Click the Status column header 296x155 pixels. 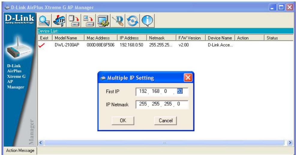tap(279, 38)
